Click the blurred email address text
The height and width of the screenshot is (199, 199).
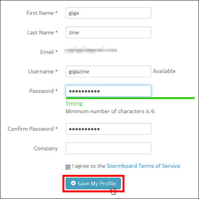[91, 50]
